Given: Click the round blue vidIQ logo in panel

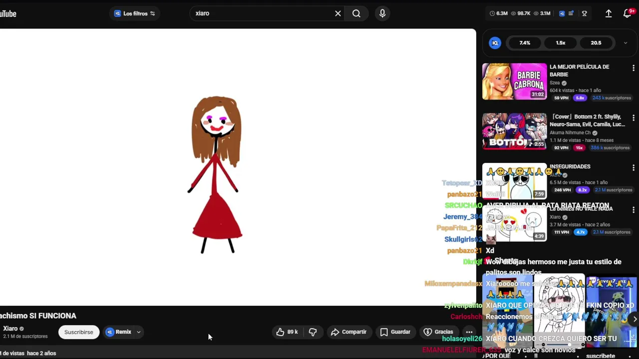Looking at the screenshot, I should click(x=495, y=43).
